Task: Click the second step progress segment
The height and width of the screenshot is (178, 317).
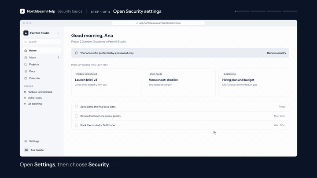Action: (258, 11)
